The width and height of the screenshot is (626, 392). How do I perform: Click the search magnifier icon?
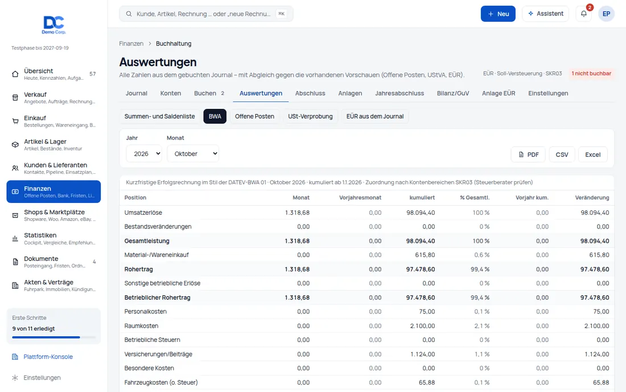(129, 14)
